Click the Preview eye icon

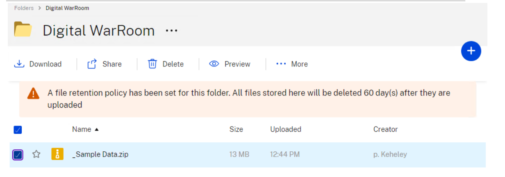pos(214,64)
